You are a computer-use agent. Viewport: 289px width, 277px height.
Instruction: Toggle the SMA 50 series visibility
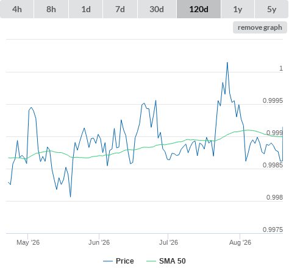pos(173,261)
